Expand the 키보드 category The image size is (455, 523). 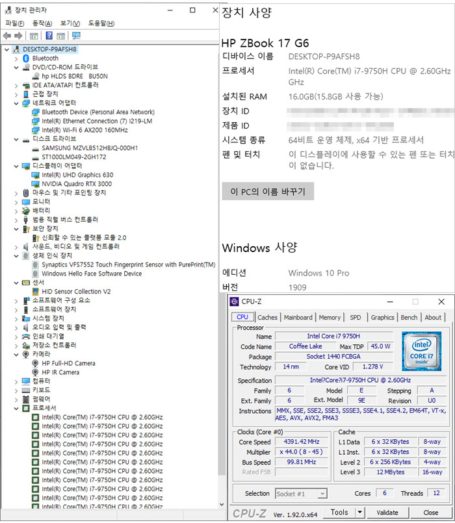16,390
